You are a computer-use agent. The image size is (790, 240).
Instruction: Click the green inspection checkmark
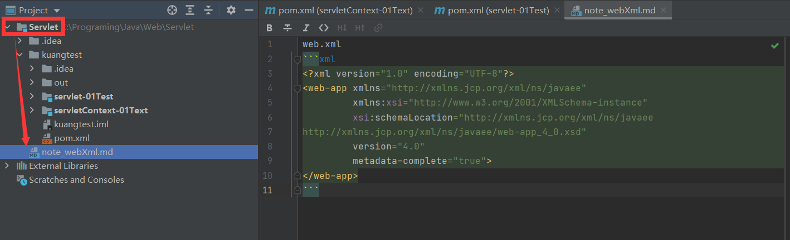(x=774, y=46)
